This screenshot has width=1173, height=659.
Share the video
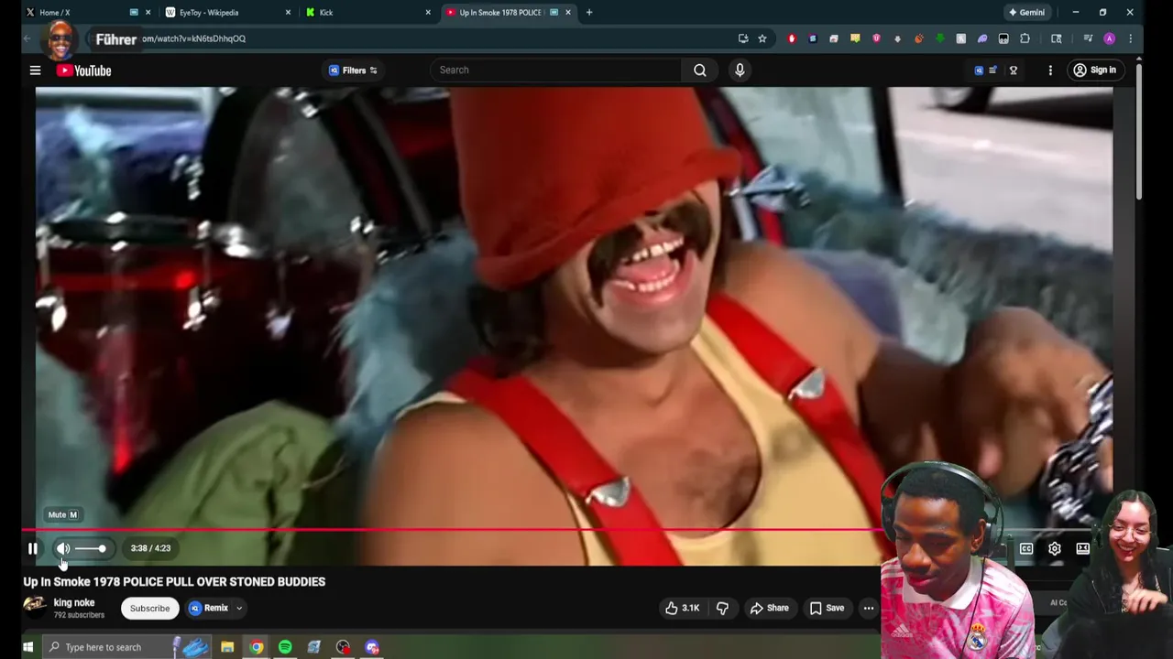click(769, 608)
